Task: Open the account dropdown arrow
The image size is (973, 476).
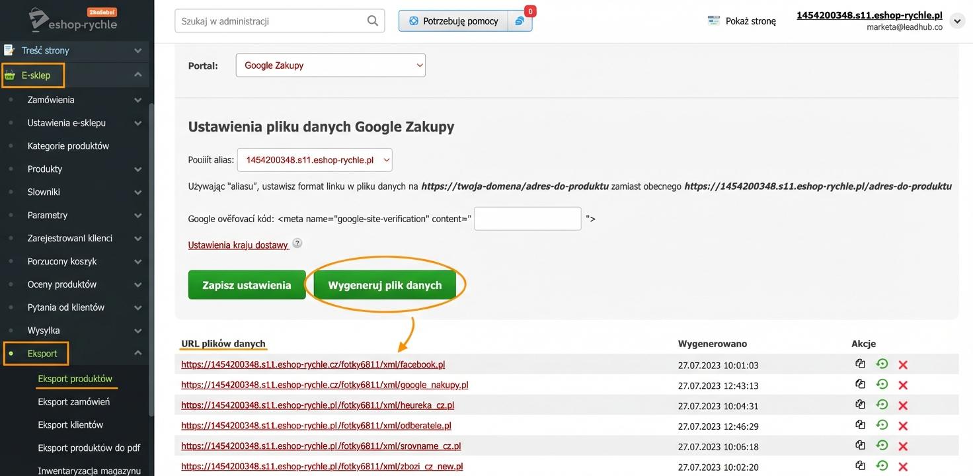Action: tap(957, 21)
